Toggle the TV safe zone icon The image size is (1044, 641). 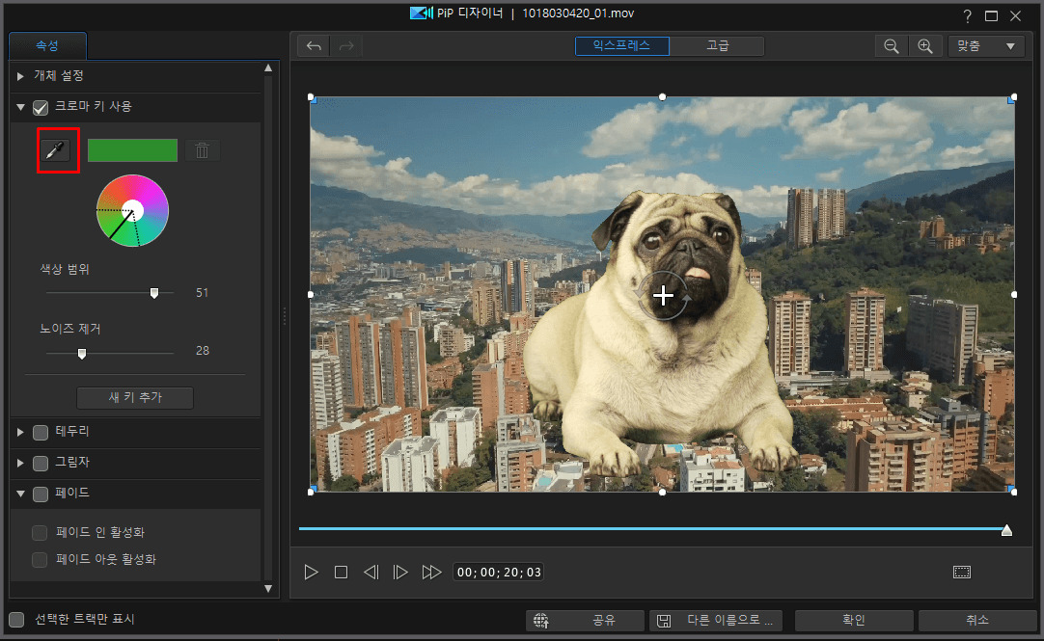click(x=961, y=572)
